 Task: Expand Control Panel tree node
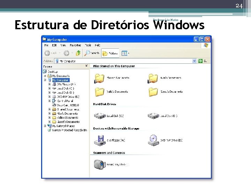[50, 101]
